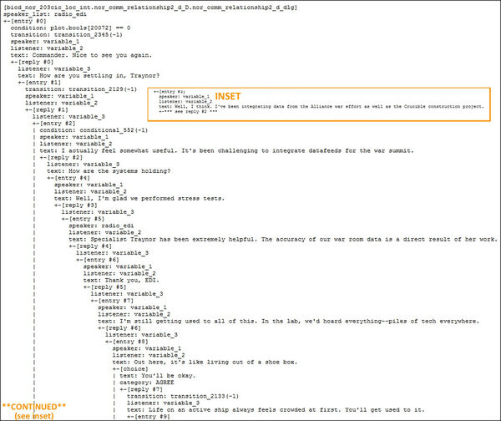Viewport: 501px width, 421px height.
Task: Click 'I actually feel somewhat useful' text line
Action: coord(226,150)
